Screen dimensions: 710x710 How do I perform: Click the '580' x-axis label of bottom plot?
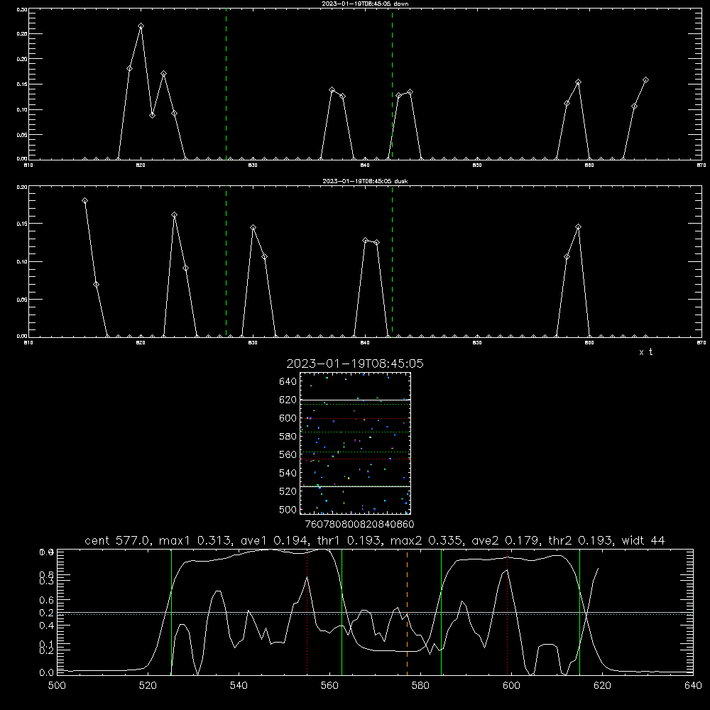tap(420, 686)
